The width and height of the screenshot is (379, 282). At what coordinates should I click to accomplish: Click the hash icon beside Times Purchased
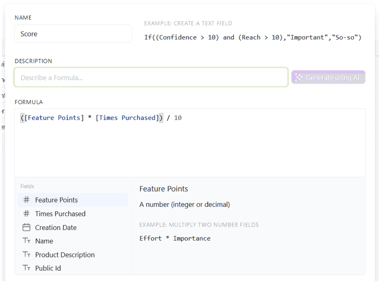[x=27, y=214]
